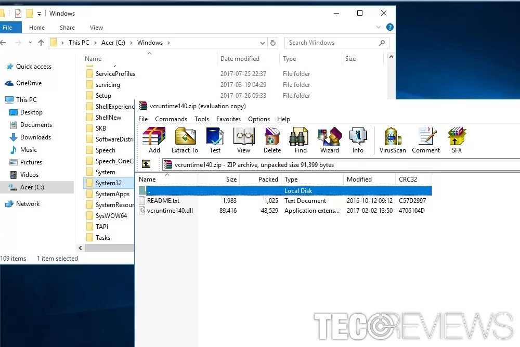Click This PC in the address breadcrumb
Viewport: 520px width, 347px height.
point(79,43)
